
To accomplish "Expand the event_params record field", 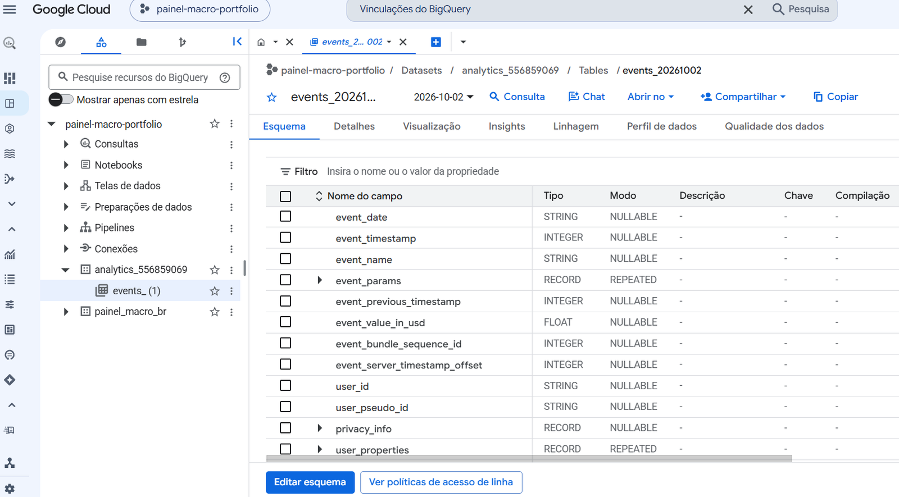I will click(x=320, y=280).
